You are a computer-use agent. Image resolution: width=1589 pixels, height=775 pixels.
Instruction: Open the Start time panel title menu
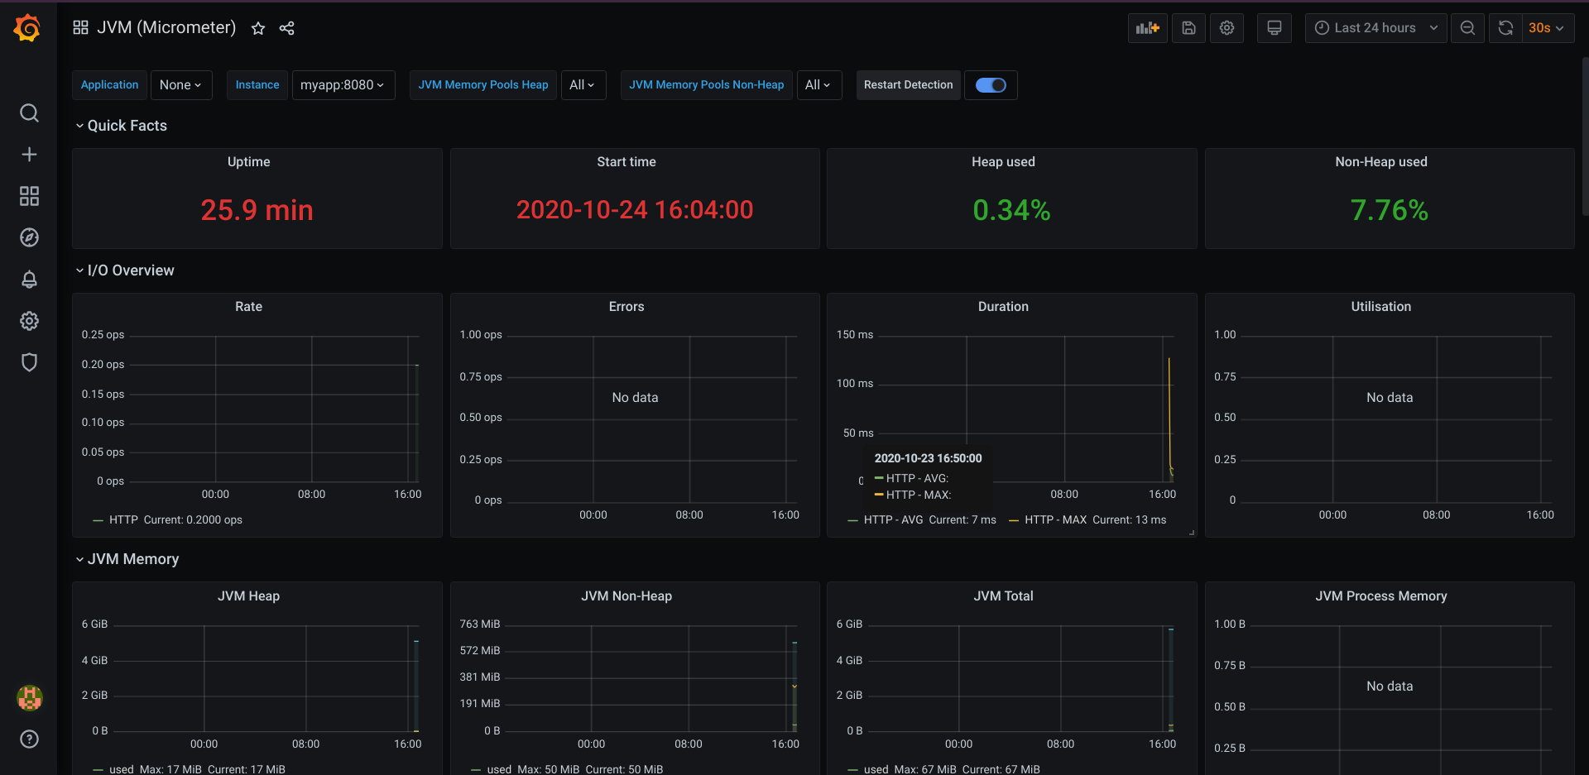click(626, 162)
